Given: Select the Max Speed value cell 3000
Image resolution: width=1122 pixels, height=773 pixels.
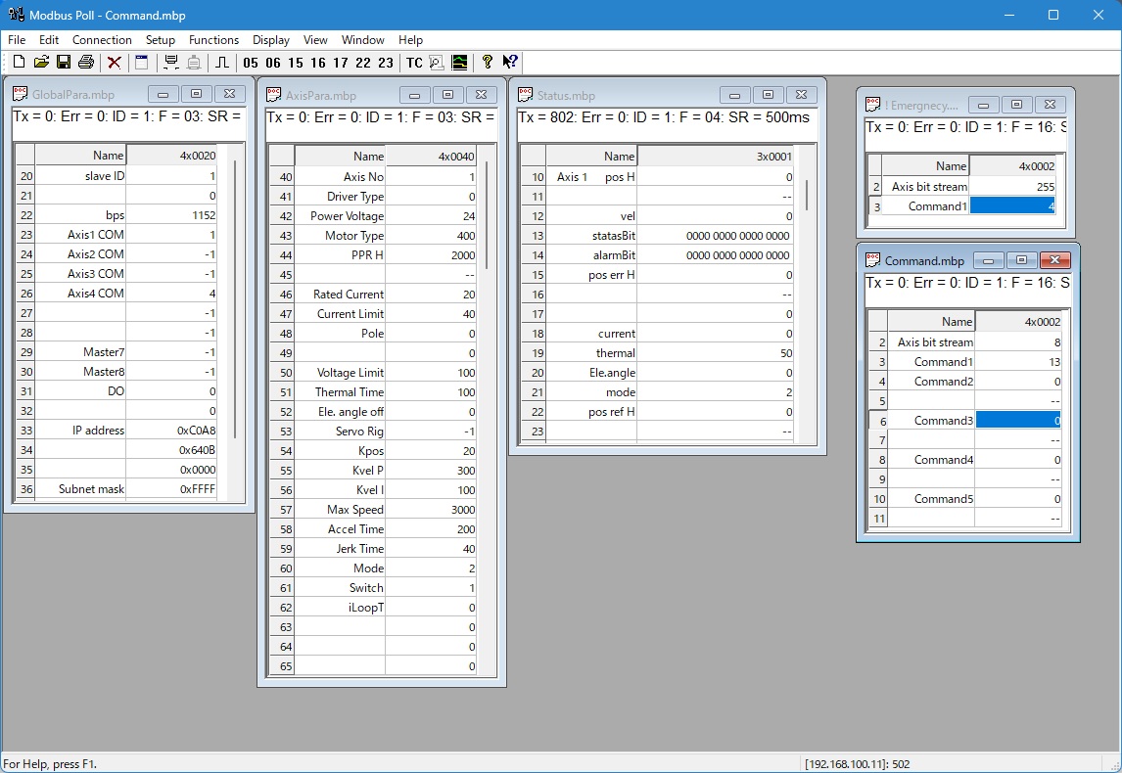Looking at the screenshot, I should pyautogui.click(x=431, y=510).
